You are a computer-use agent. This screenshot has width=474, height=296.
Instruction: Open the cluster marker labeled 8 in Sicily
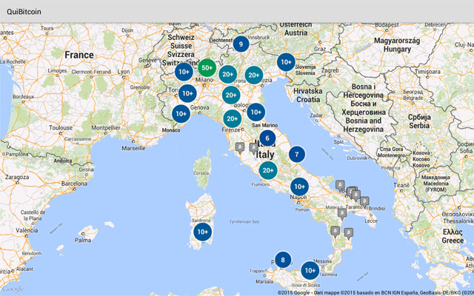(x=283, y=260)
